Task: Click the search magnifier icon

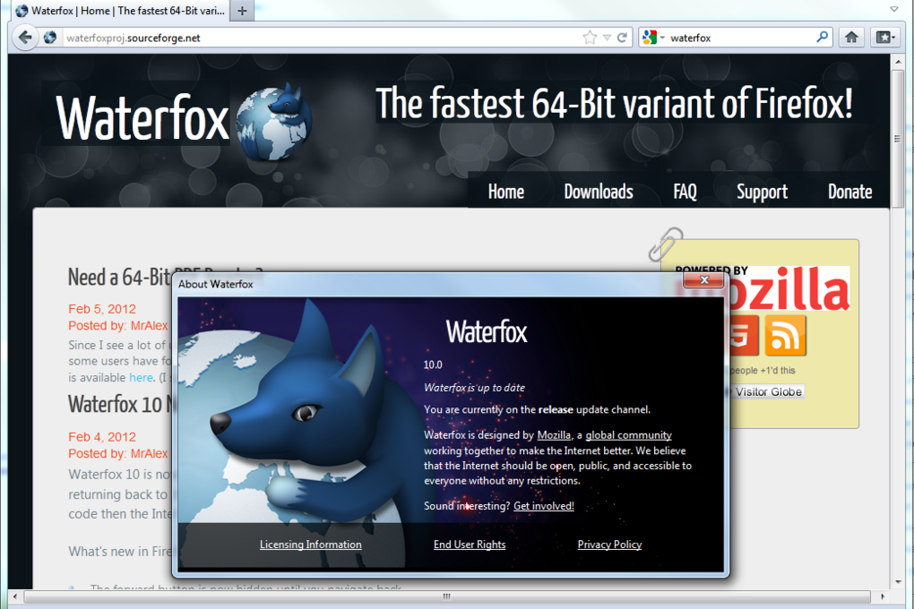Action: [x=822, y=38]
